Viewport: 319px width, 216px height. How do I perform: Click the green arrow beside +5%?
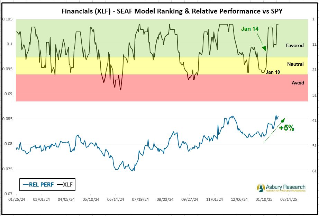click(274, 130)
